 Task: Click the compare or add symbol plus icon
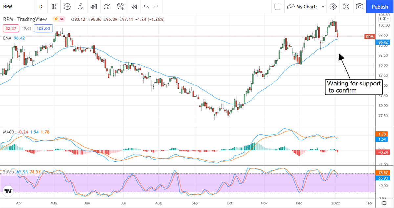pyautogui.click(x=67, y=7)
